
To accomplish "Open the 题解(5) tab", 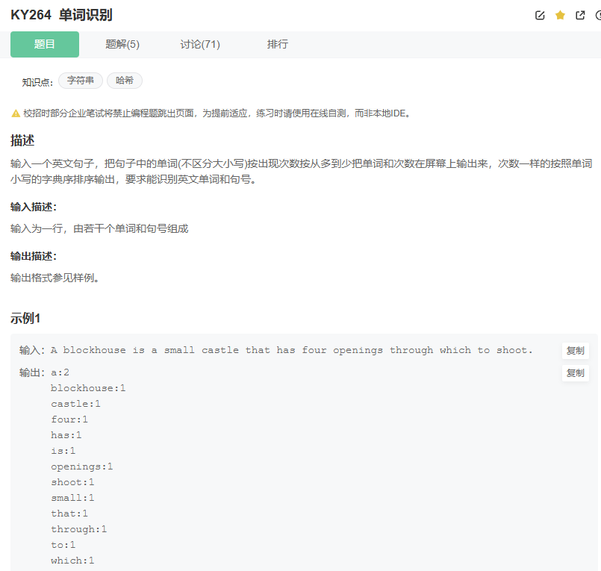I will click(x=122, y=45).
